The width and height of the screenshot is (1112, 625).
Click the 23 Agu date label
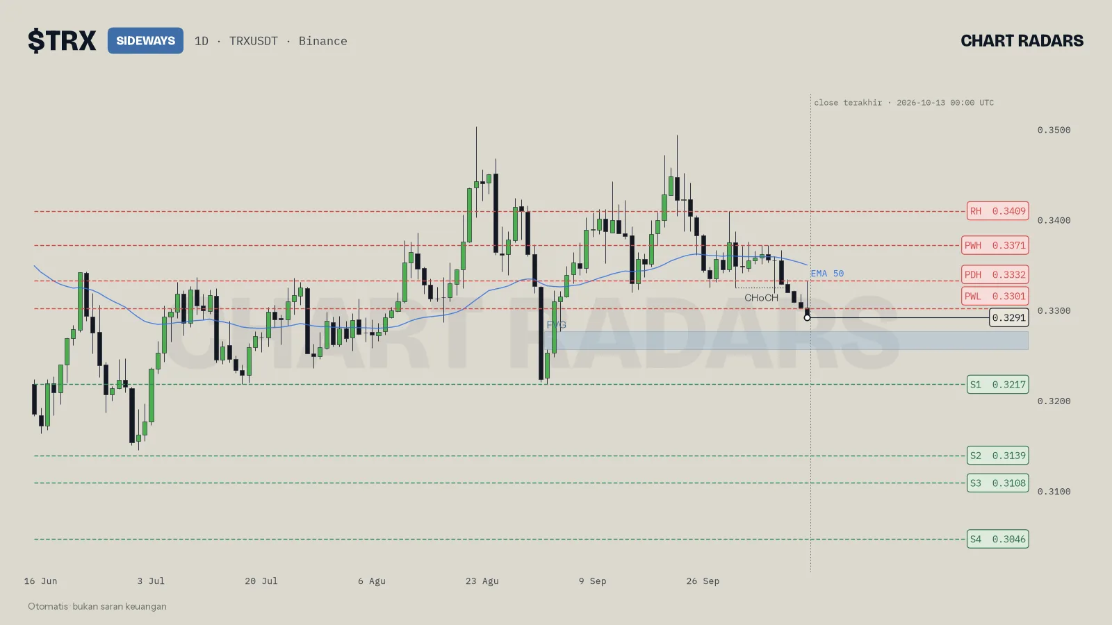(x=482, y=581)
